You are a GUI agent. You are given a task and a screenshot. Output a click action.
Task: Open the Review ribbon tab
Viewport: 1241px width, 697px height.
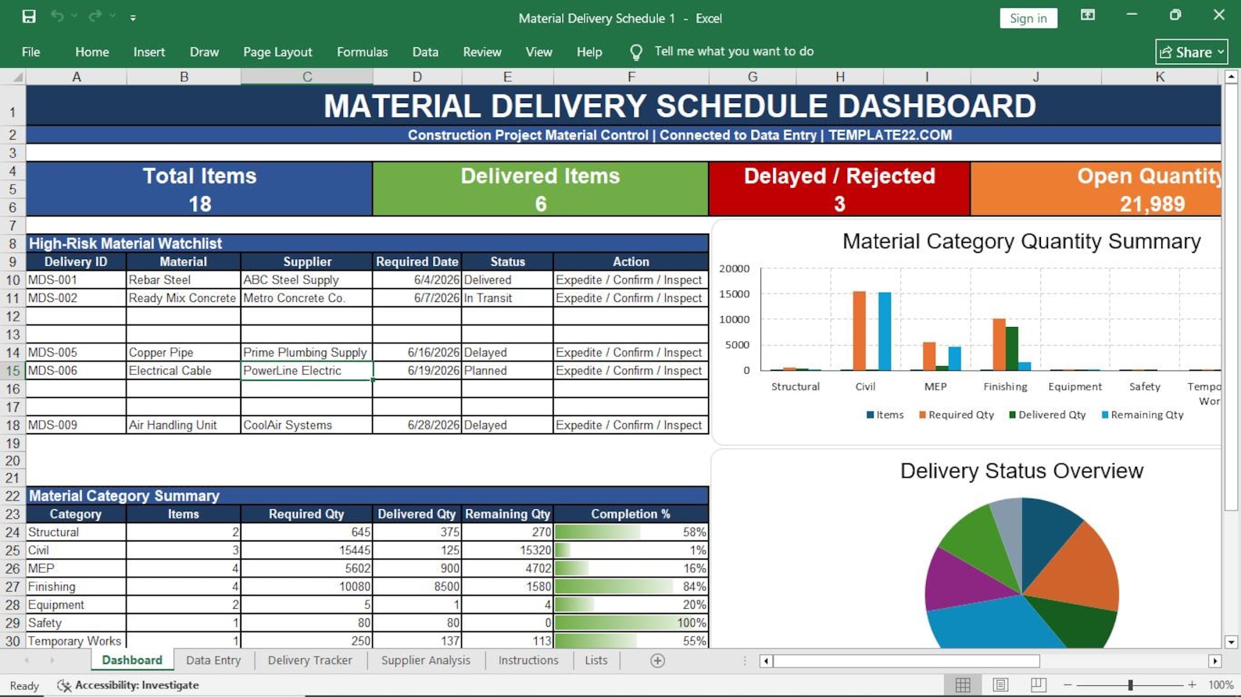click(x=482, y=52)
